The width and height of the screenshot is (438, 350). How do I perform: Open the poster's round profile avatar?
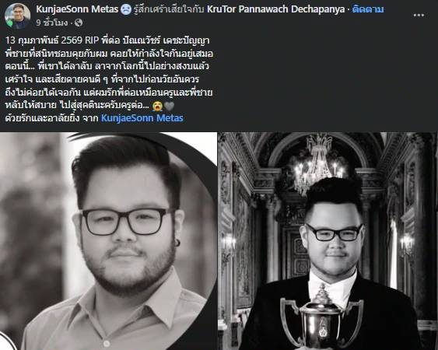click(x=17, y=16)
